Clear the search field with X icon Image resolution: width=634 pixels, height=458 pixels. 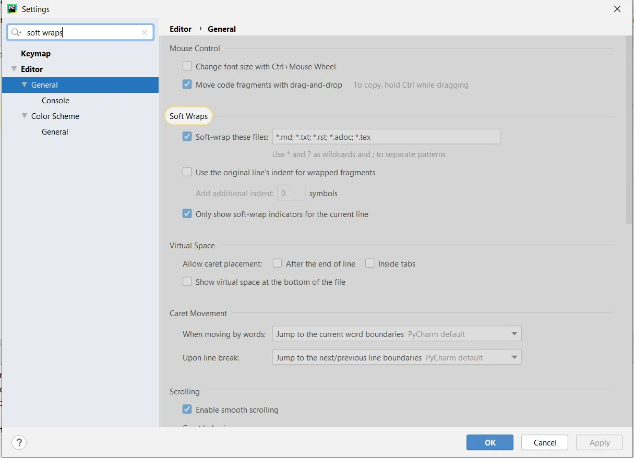tap(145, 32)
